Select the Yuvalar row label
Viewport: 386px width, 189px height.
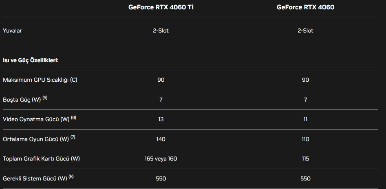[x=12, y=30]
